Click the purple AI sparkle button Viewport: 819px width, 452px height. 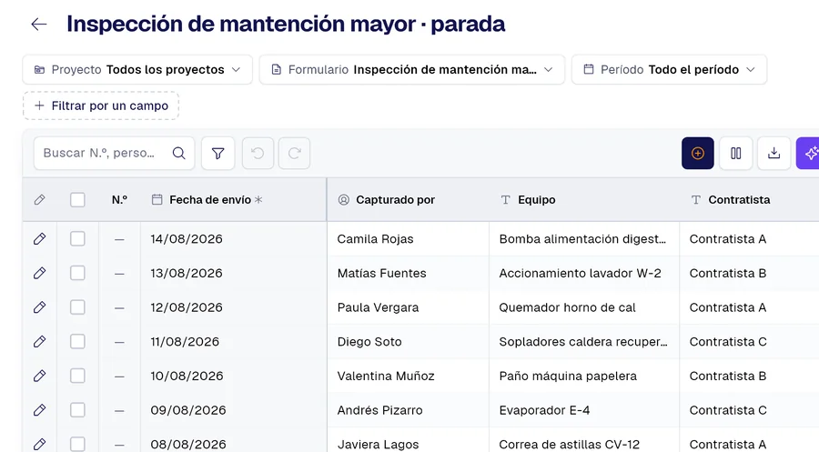(809, 153)
